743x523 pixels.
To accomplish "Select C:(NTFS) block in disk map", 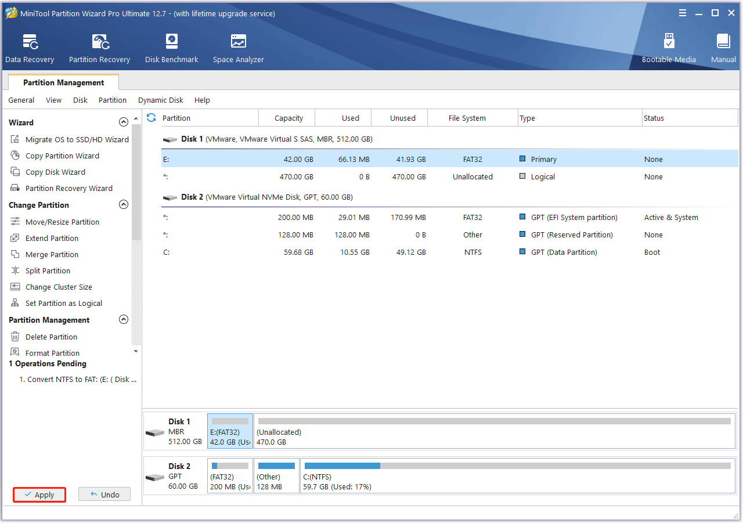I will click(517, 476).
